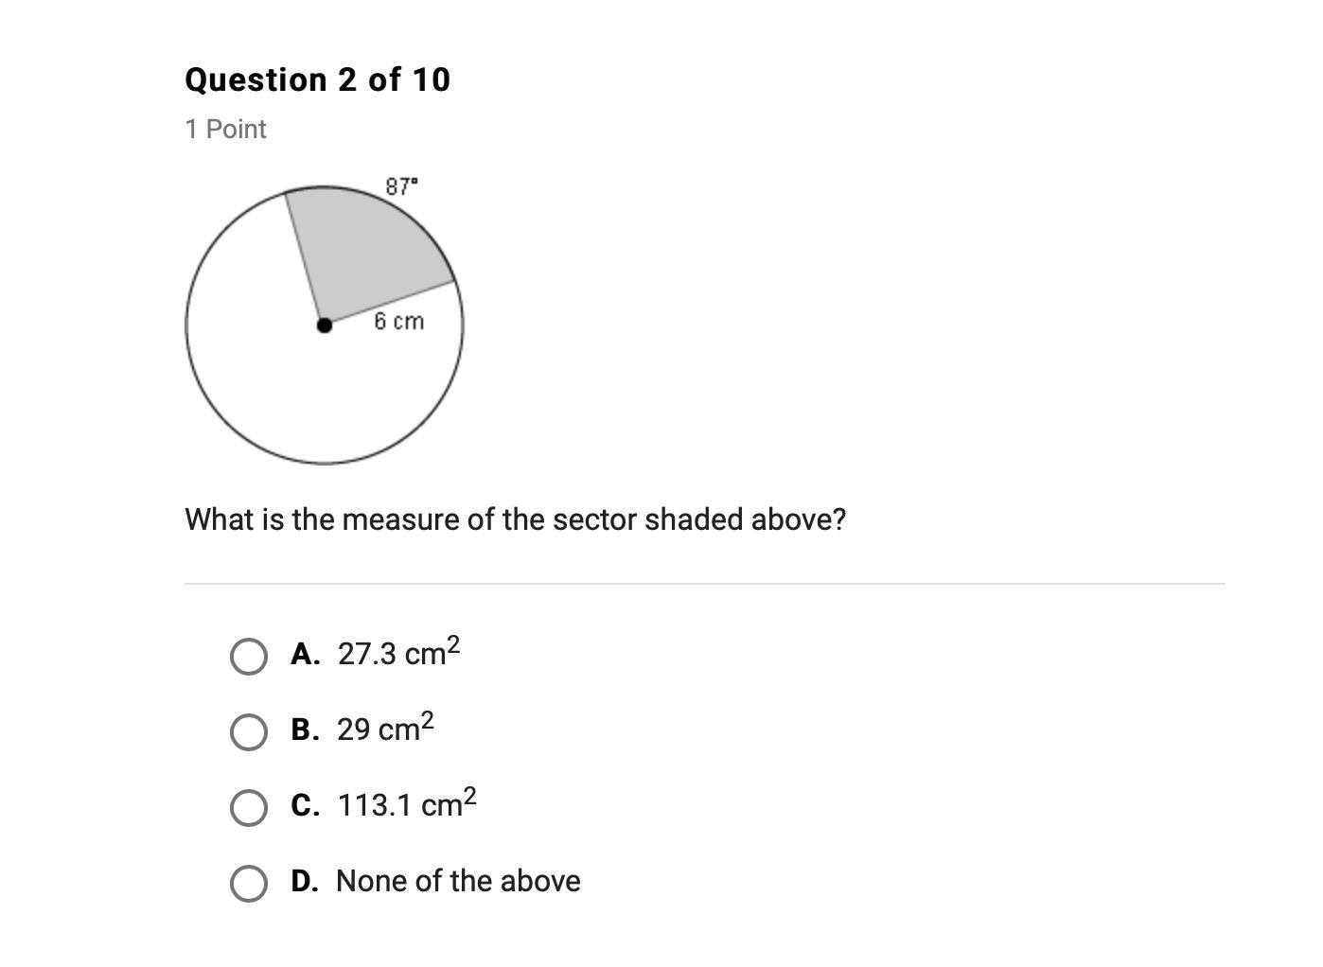Click the 87° angle label
This screenshot has height=967, width=1323.
click(x=401, y=185)
